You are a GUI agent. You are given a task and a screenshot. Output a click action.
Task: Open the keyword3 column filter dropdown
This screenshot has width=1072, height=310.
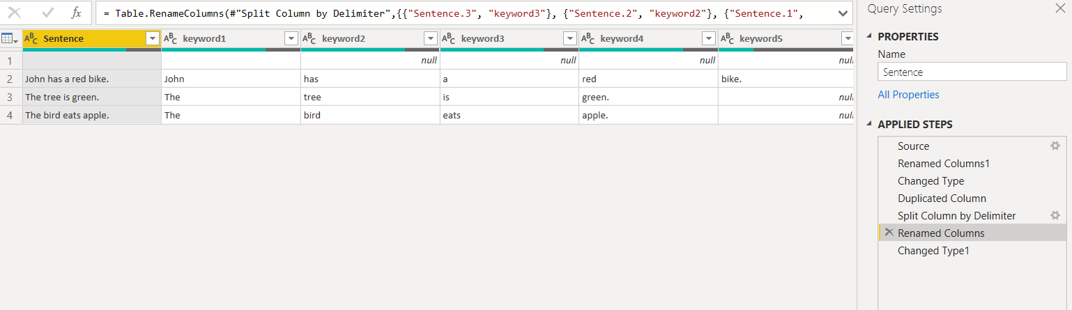point(569,39)
